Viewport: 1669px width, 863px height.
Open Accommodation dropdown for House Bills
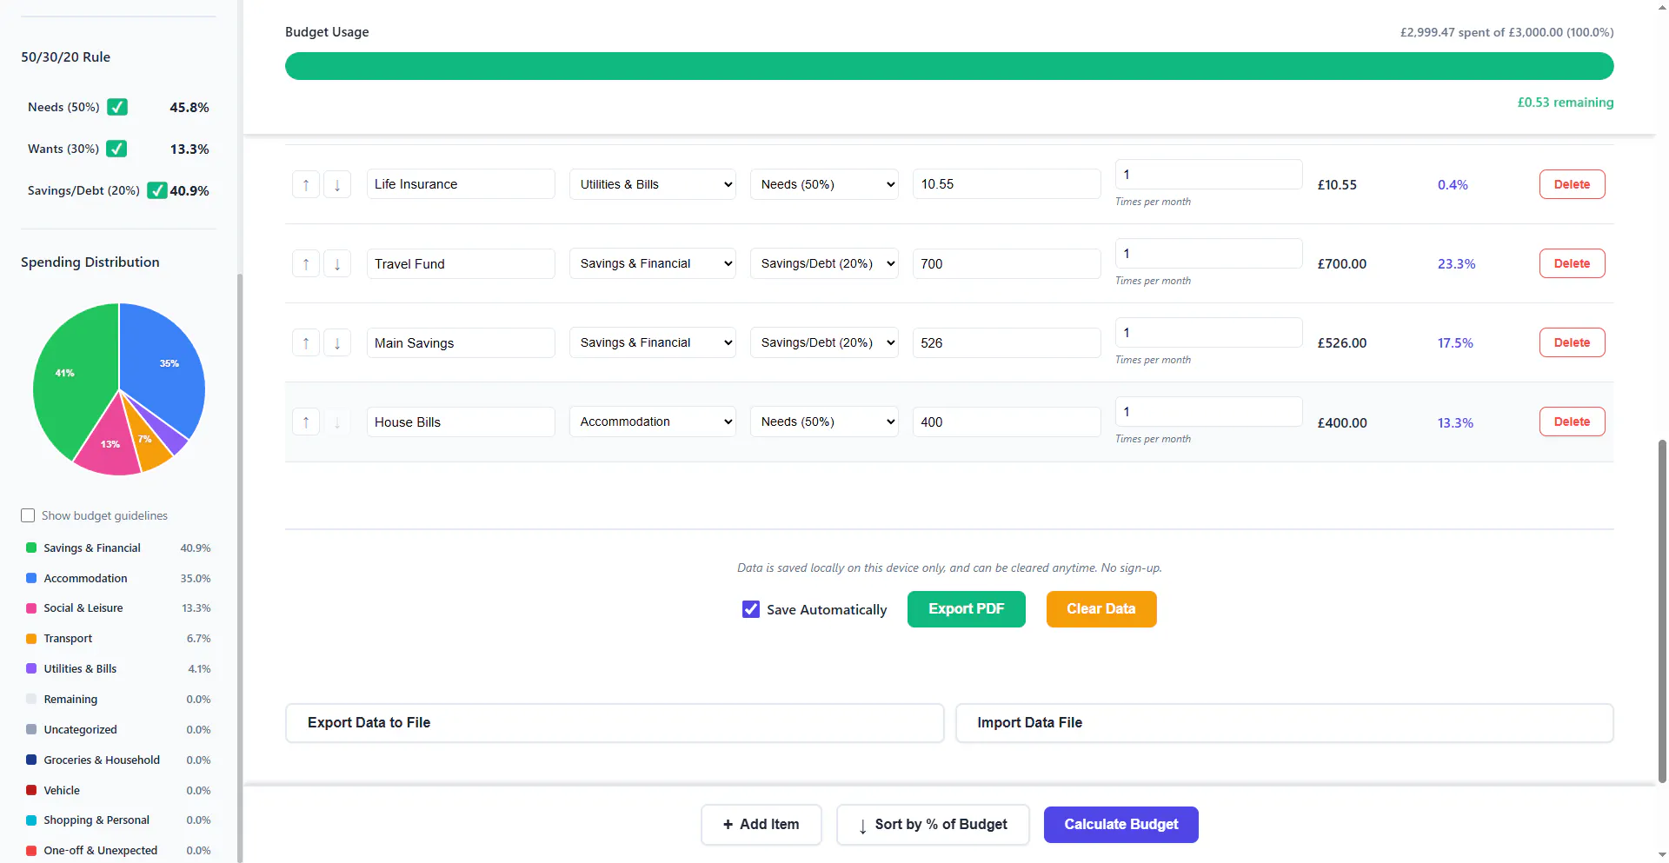coord(653,422)
